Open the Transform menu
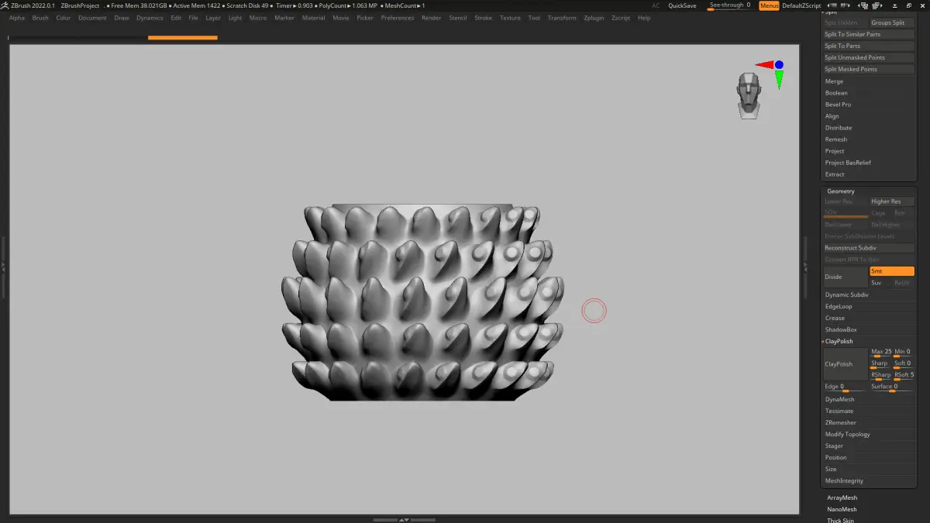Viewport: 930px width, 523px height. (562, 18)
